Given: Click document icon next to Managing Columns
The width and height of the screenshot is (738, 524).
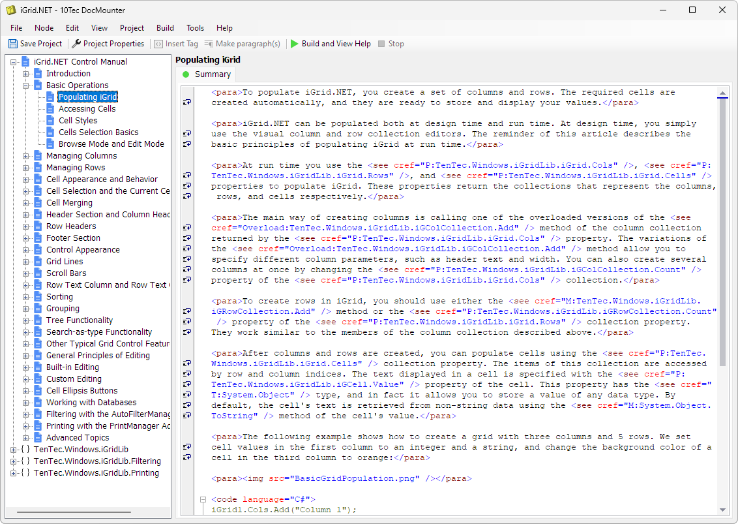Looking at the screenshot, I should (38, 156).
